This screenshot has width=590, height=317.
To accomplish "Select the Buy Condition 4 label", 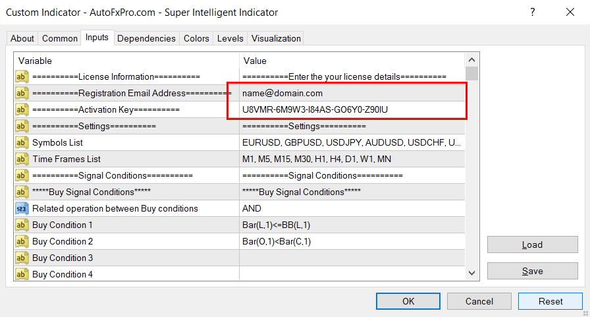I will (63, 274).
